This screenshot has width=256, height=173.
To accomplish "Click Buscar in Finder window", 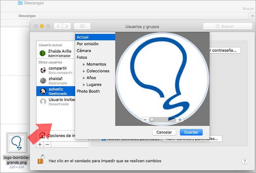I will [x=248, y=9].
